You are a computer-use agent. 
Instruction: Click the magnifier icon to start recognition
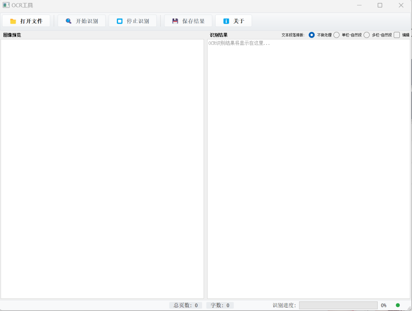[69, 21]
